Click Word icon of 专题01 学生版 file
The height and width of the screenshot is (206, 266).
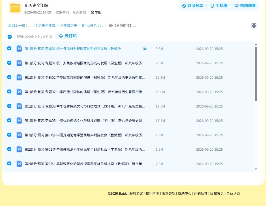(x=19, y=63)
